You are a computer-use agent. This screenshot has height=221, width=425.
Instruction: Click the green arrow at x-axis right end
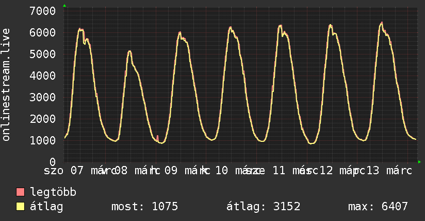click(419, 162)
